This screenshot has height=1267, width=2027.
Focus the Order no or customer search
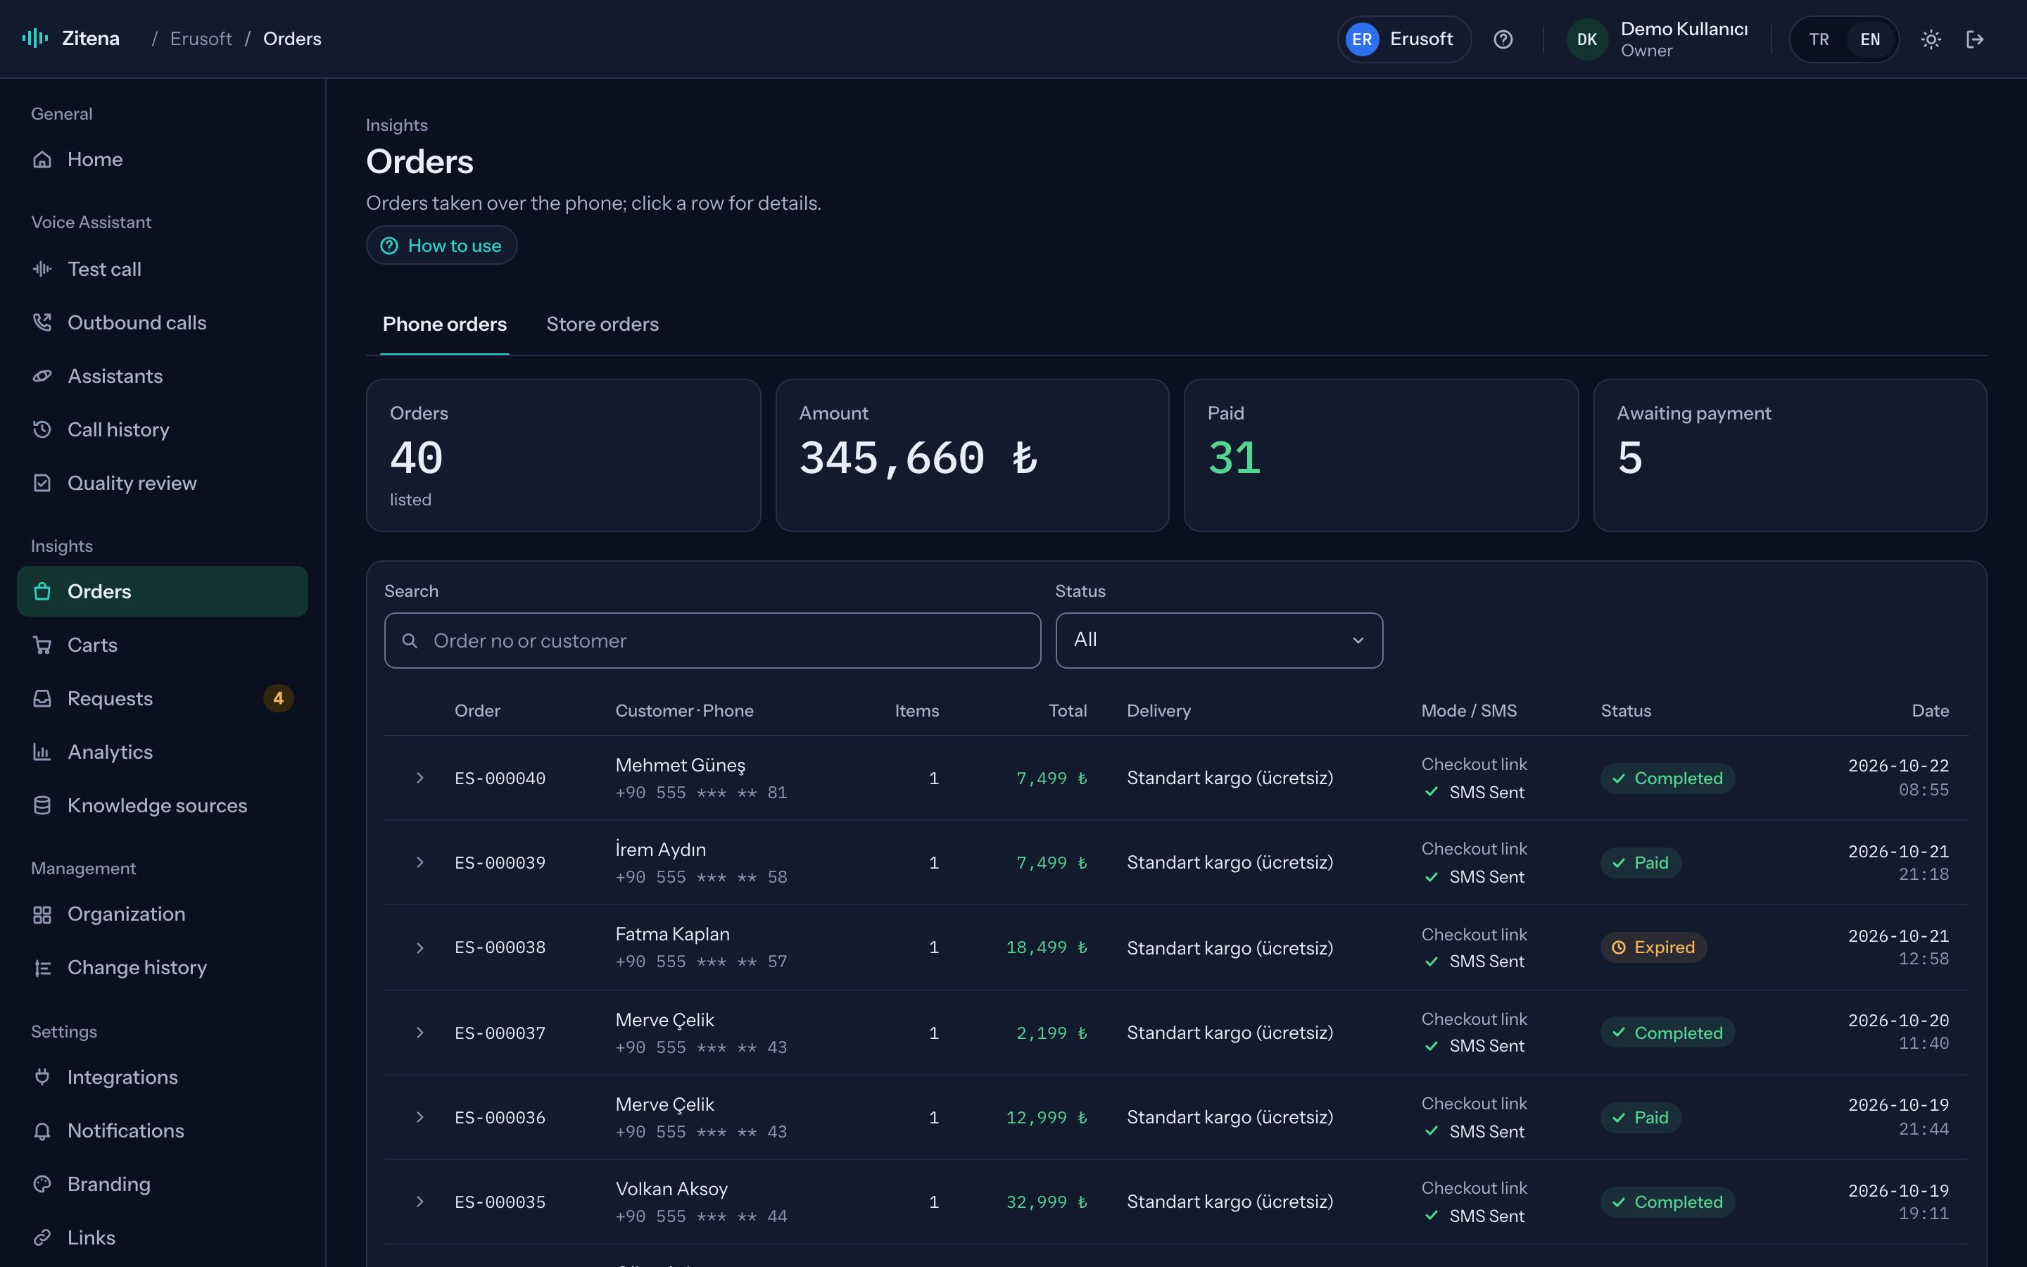713,641
